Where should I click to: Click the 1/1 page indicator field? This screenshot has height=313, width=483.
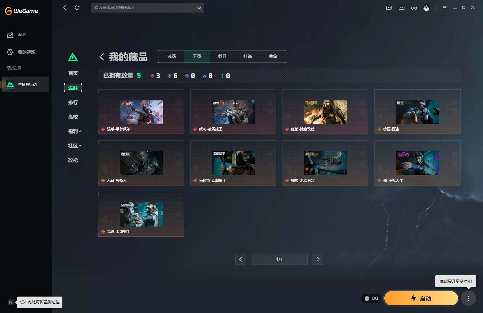coord(279,259)
